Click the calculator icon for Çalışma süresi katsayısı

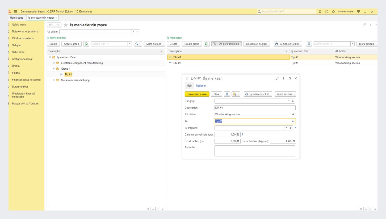[x=238, y=134]
